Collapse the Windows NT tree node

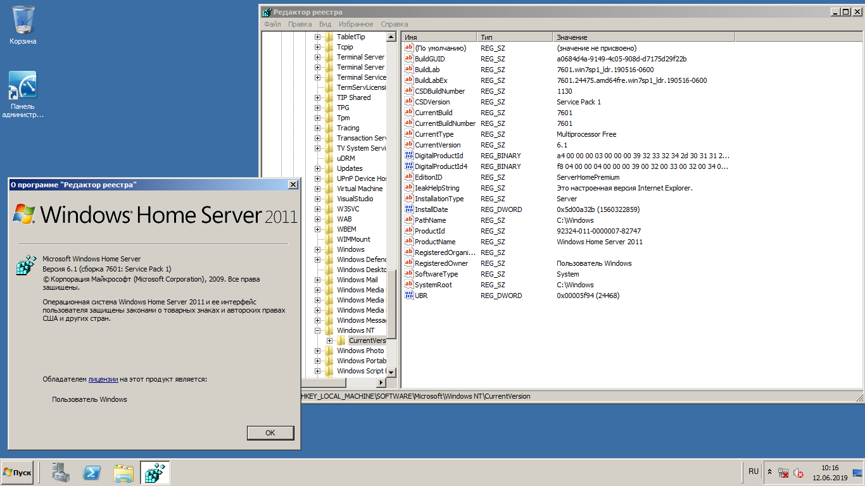318,330
